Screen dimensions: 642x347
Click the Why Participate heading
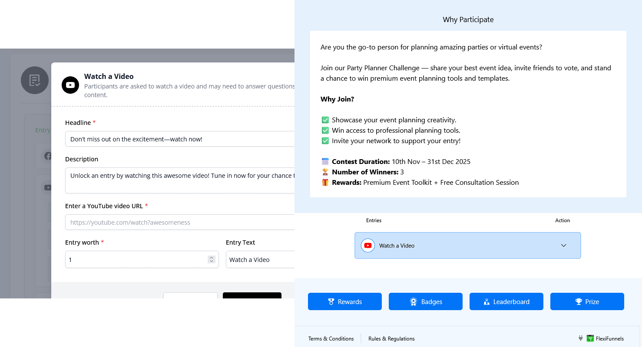coord(468,20)
